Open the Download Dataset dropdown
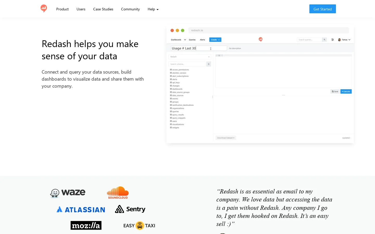 pyautogui.click(x=226, y=138)
